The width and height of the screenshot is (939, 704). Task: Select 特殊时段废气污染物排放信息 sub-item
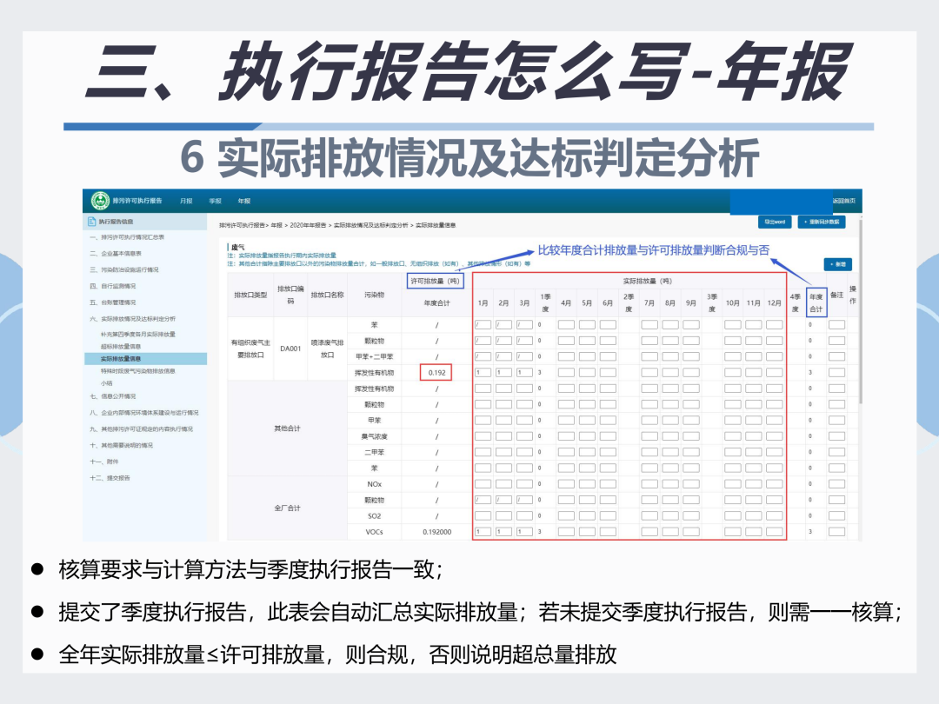137,371
